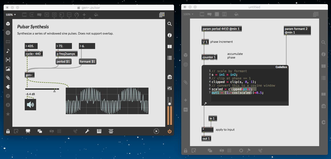Screen dimensions: 331x159
Task: Open the paperclip snippets icon
Action: [x=8, y=78]
